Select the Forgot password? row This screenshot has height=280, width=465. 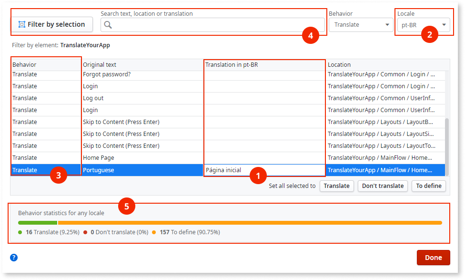tap(143, 74)
